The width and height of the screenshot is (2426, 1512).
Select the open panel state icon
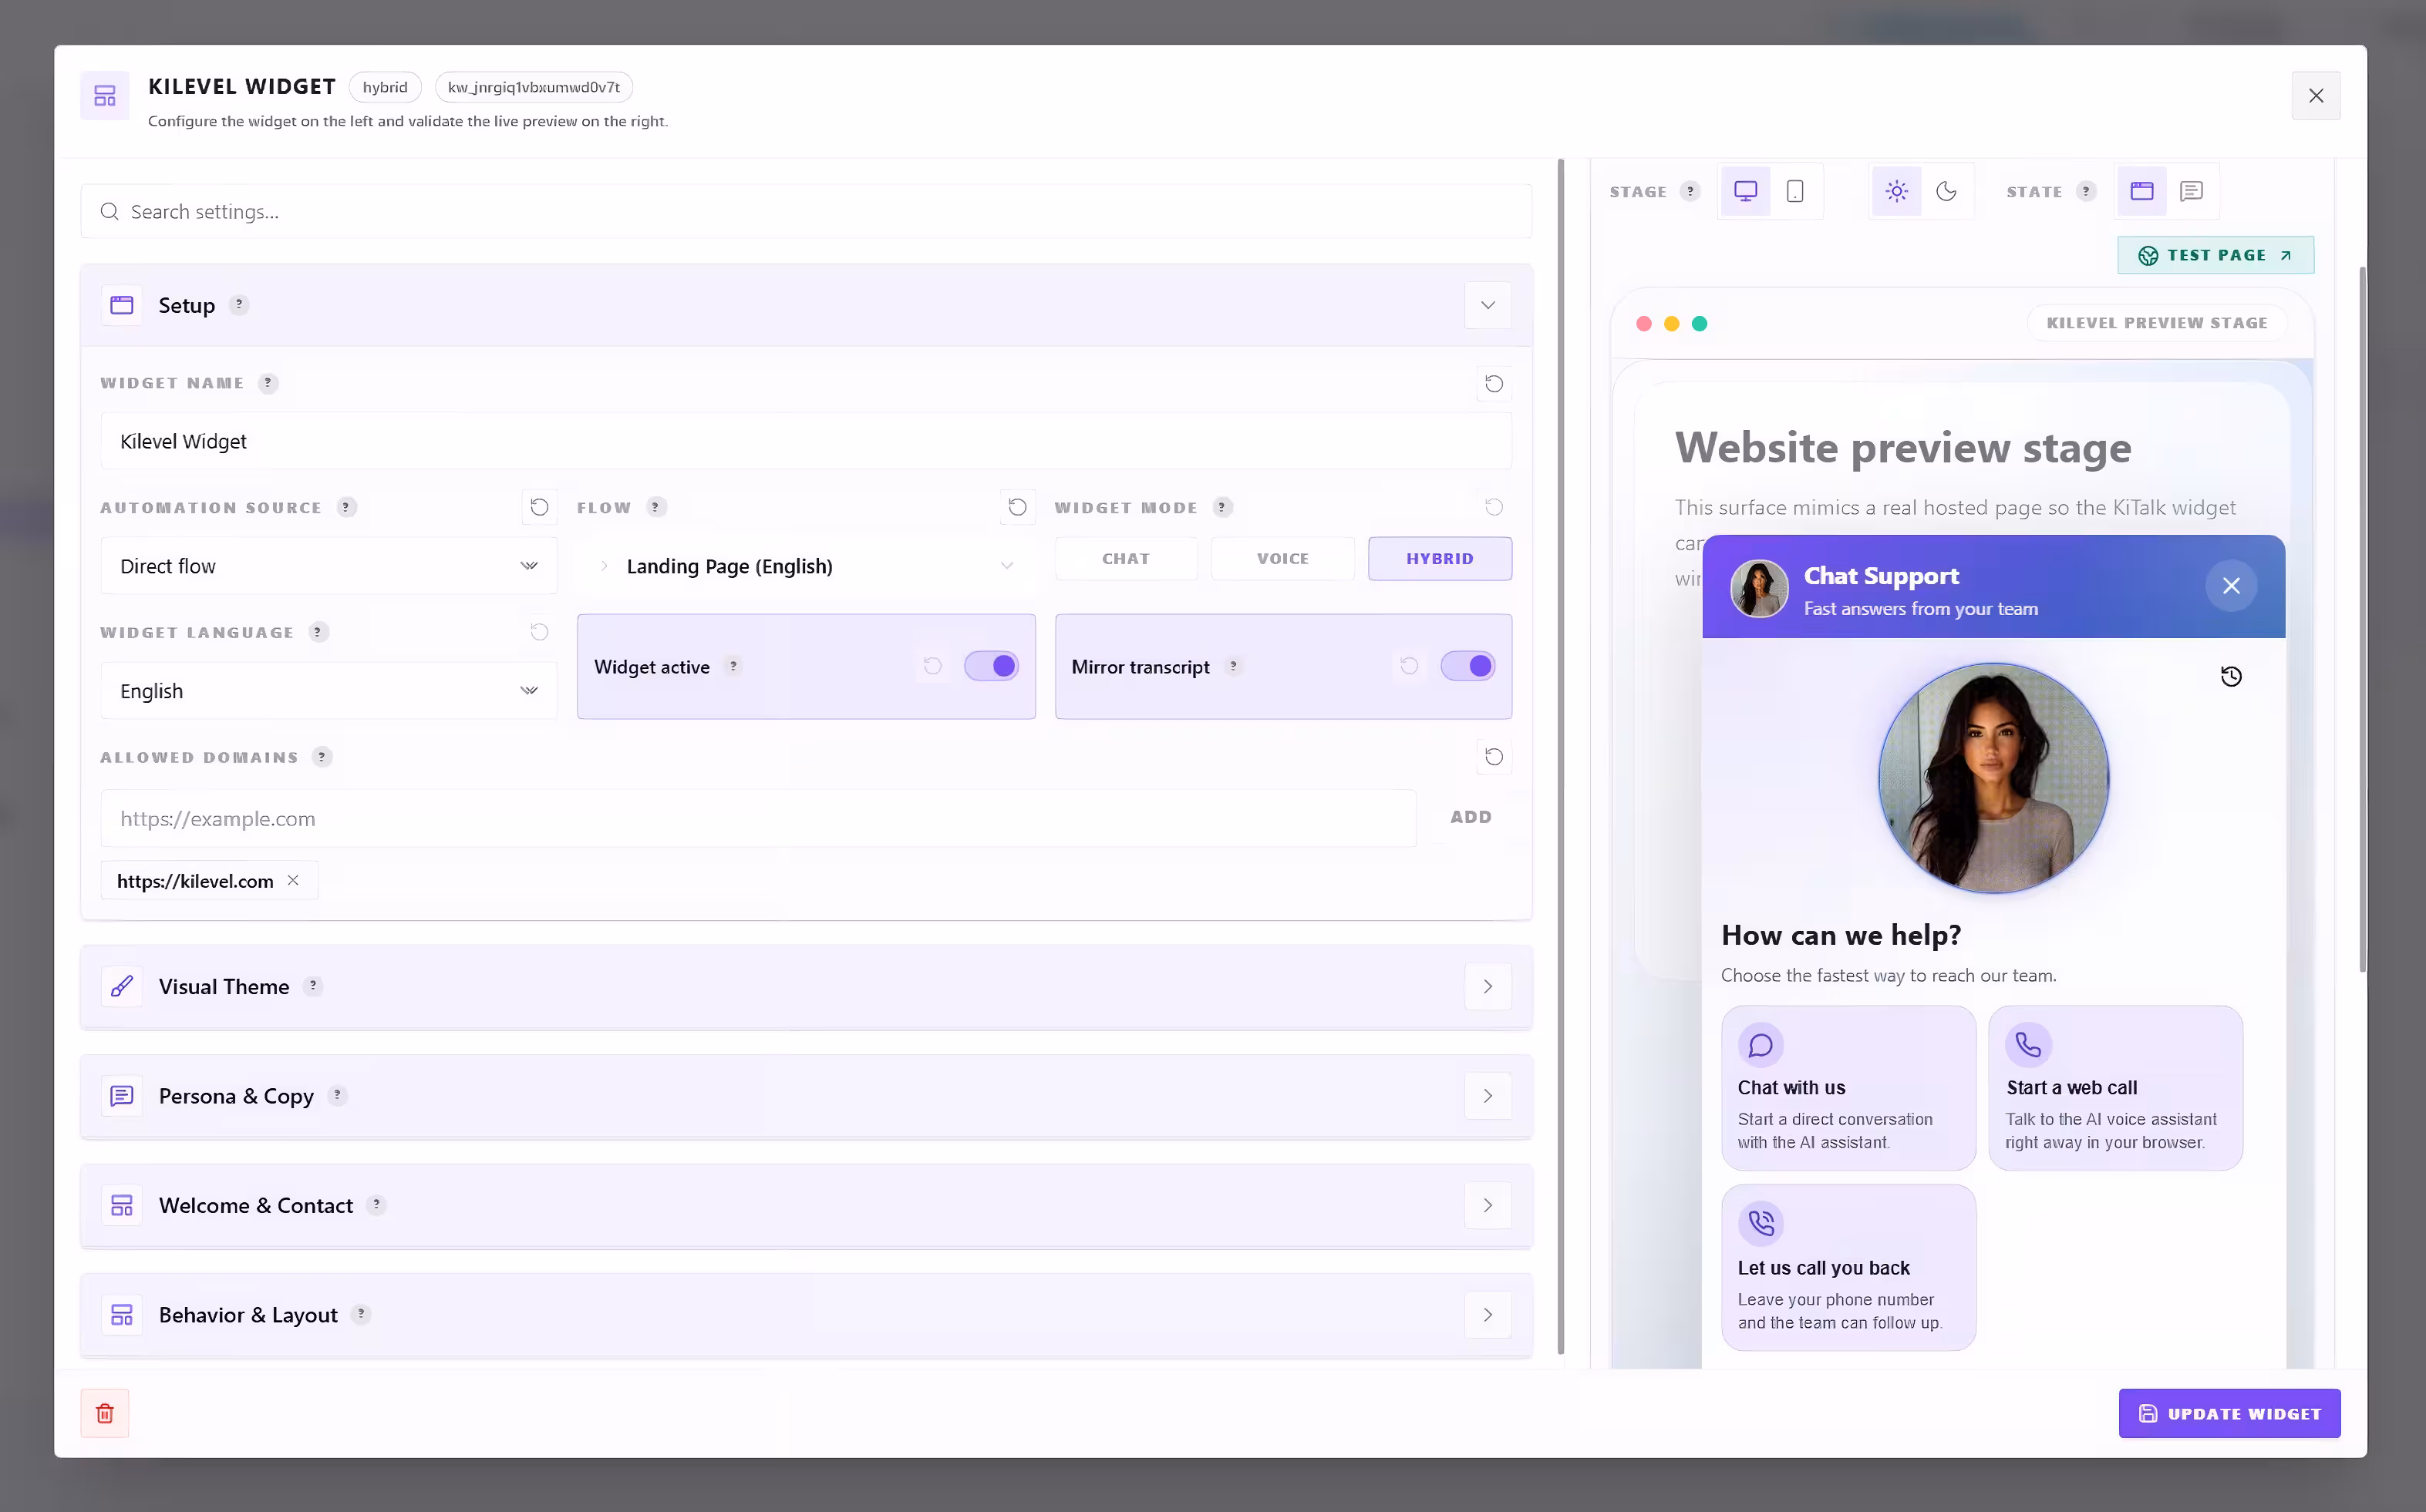pyautogui.click(x=2141, y=191)
